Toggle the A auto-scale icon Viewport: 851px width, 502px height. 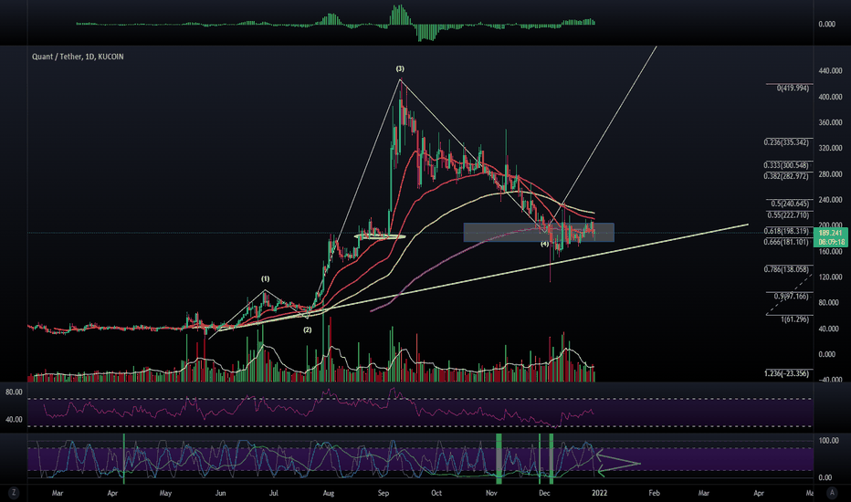tap(832, 493)
